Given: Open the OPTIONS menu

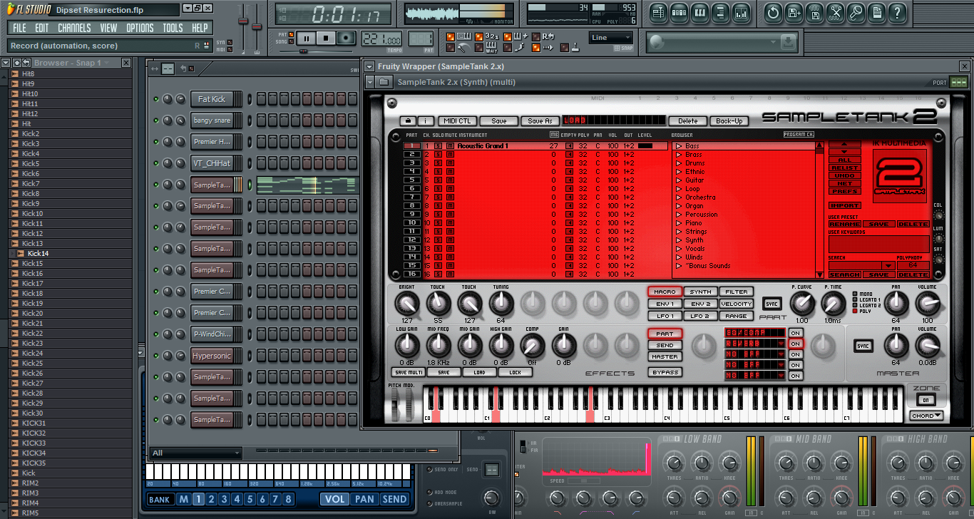Looking at the screenshot, I should point(140,28).
